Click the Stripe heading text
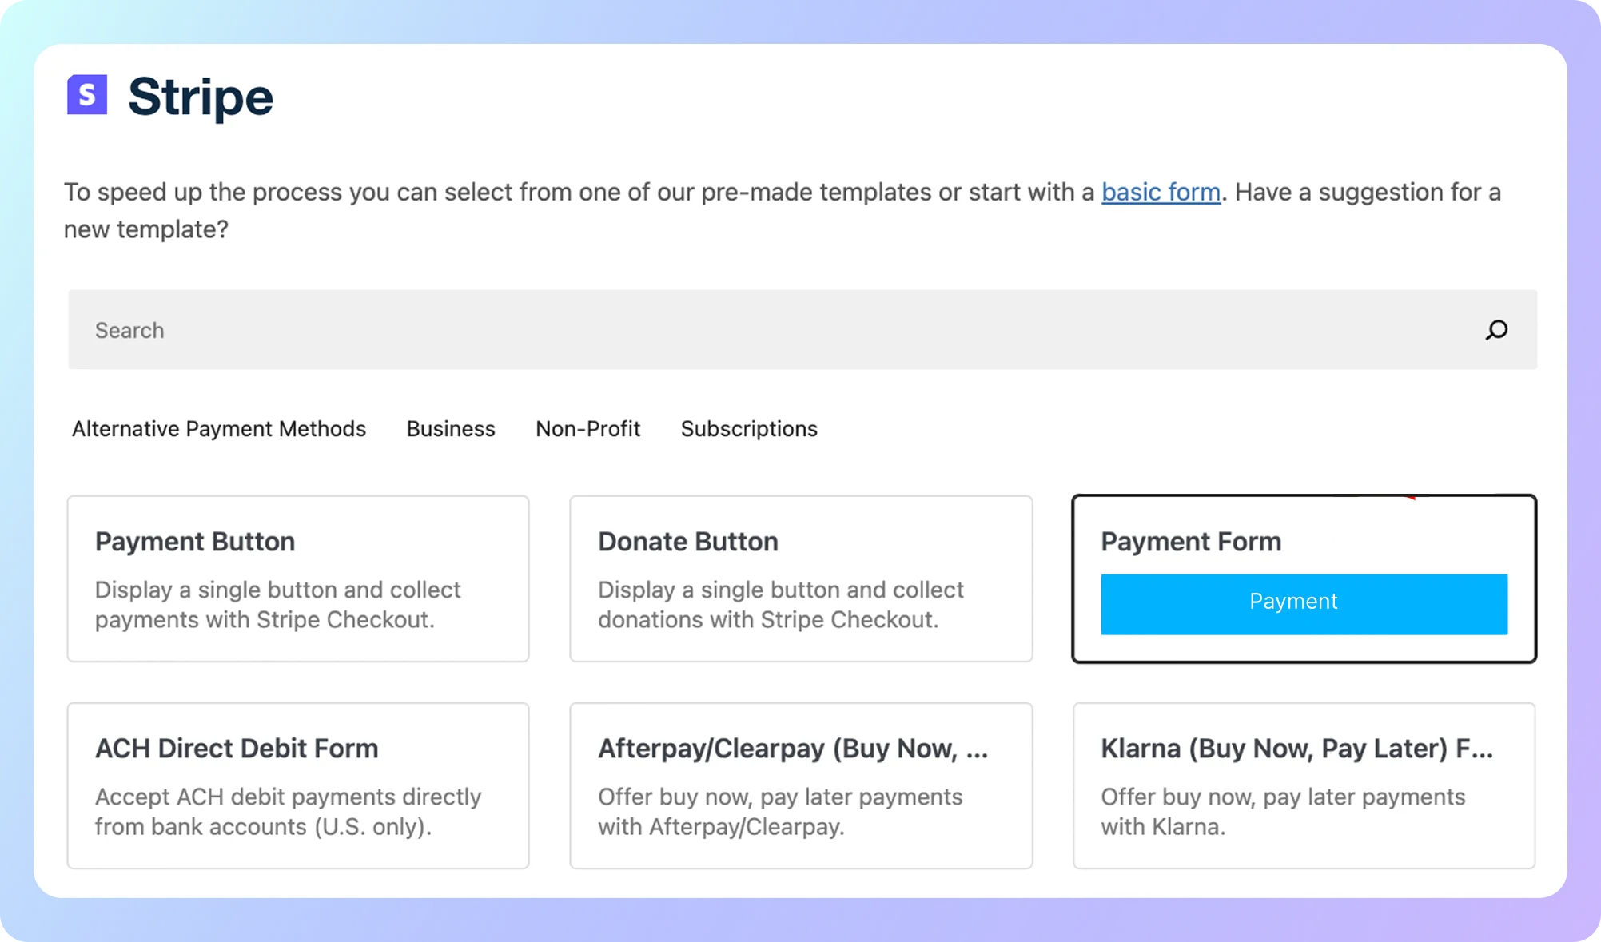The width and height of the screenshot is (1601, 942). (x=201, y=97)
